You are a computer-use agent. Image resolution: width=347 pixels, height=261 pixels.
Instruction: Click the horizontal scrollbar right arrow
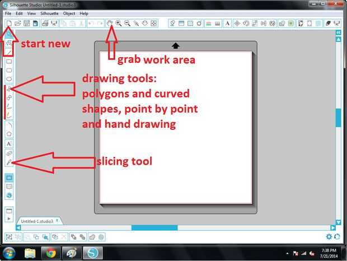[333, 227]
